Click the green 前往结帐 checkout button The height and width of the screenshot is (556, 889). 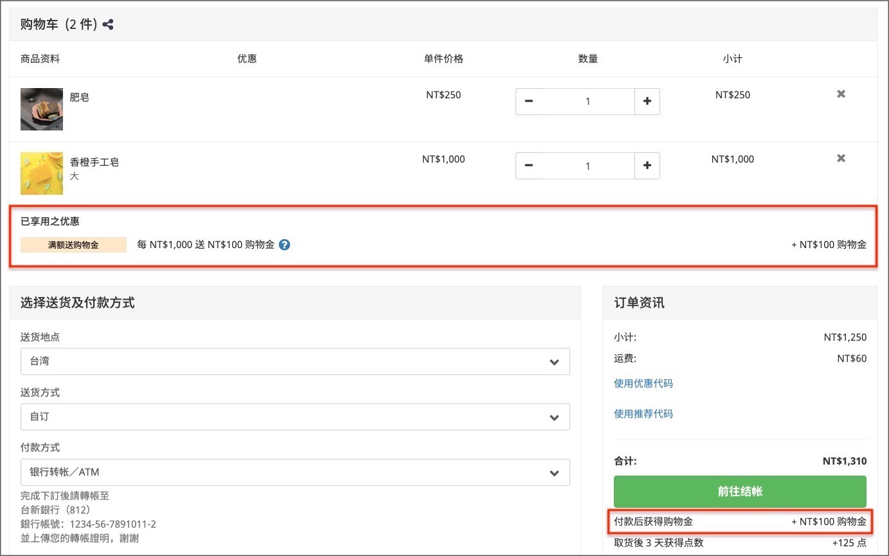pyautogui.click(x=740, y=491)
